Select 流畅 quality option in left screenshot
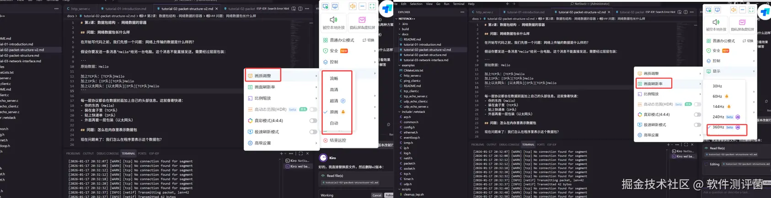 (x=334, y=79)
